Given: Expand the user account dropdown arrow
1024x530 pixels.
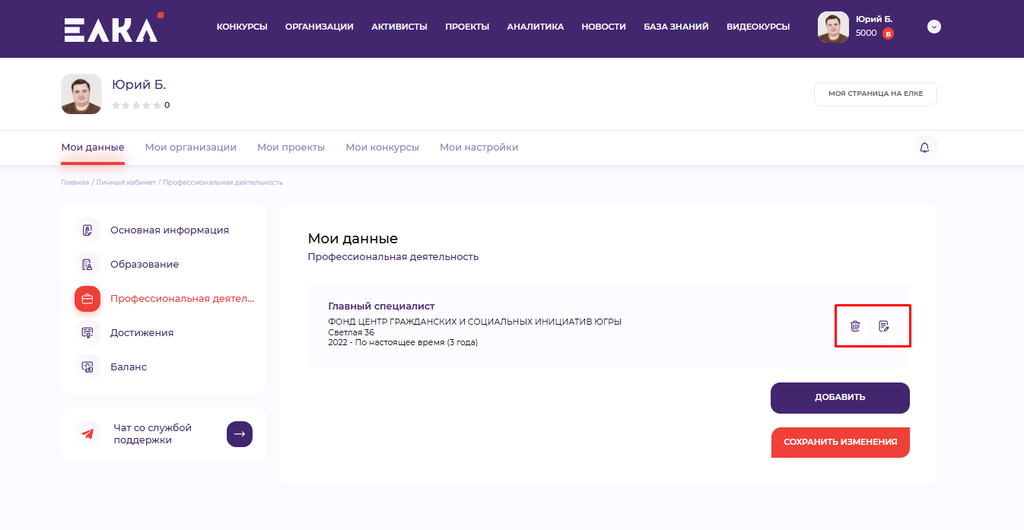Looking at the screenshot, I should 934,27.
